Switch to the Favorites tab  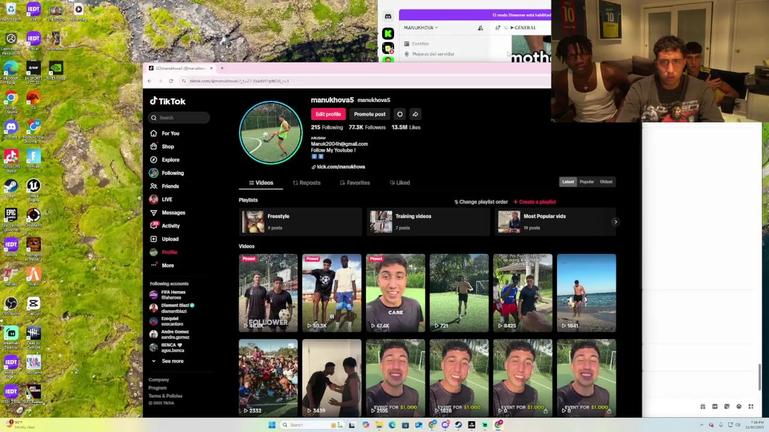tap(354, 182)
